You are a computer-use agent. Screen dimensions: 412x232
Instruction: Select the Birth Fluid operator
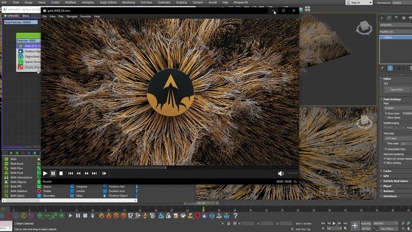click(x=17, y=173)
